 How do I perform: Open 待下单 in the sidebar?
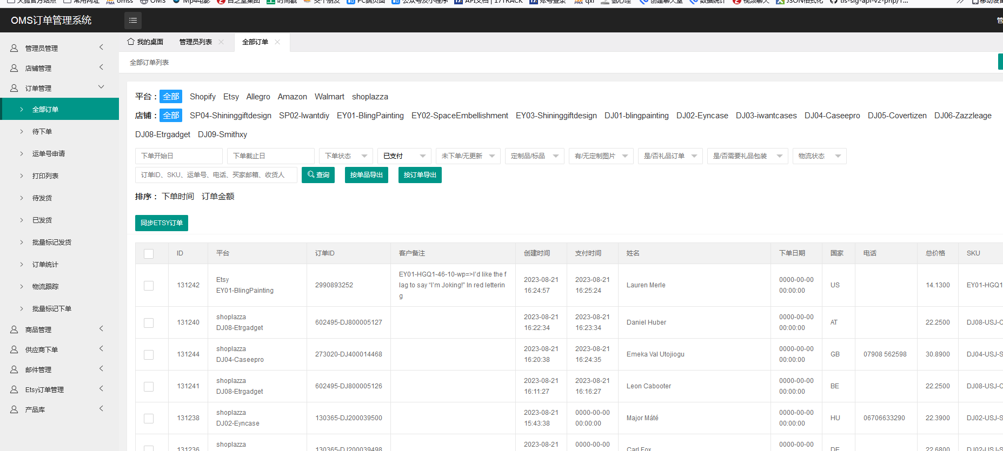tap(59, 131)
